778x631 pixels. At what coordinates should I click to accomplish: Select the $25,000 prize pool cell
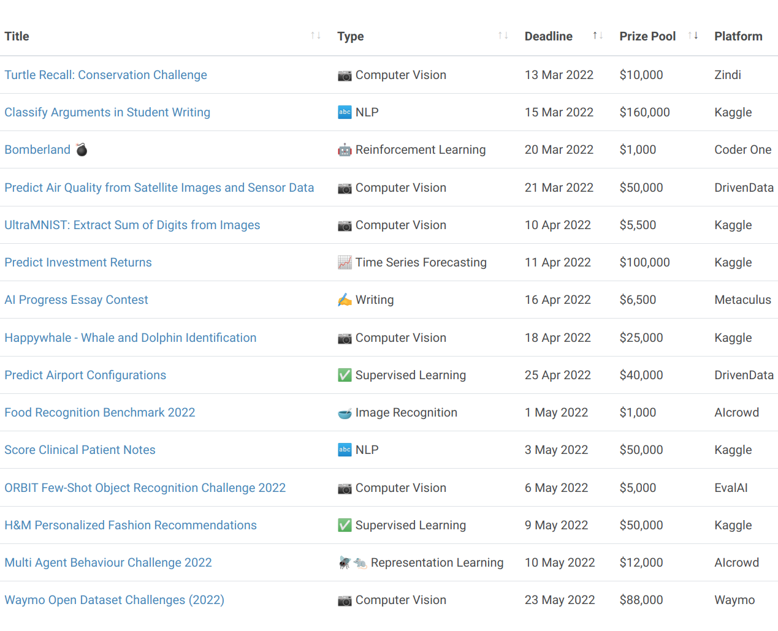[x=641, y=338]
